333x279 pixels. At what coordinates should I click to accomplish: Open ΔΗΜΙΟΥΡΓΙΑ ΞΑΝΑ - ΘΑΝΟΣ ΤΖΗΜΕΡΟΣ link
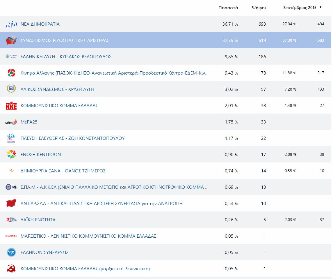click(x=63, y=171)
